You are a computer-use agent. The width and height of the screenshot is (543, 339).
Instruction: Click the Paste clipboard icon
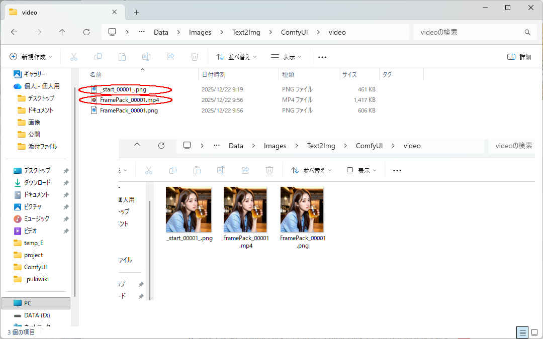122,57
